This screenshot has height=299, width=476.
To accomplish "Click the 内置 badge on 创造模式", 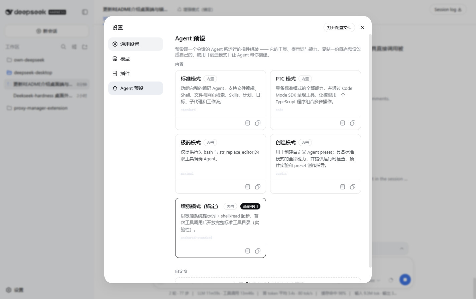I will [305, 143].
